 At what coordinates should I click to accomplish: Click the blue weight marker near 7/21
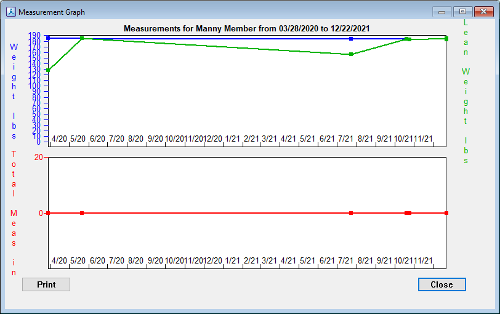[x=351, y=39]
